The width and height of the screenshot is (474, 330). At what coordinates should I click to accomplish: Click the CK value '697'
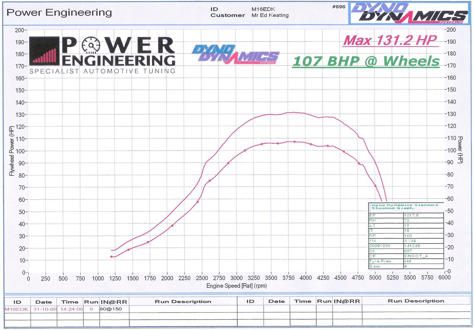408,251
